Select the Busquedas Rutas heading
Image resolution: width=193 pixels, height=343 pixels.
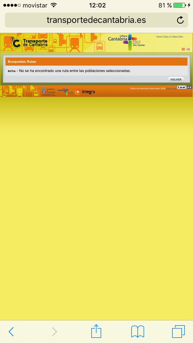point(22,61)
